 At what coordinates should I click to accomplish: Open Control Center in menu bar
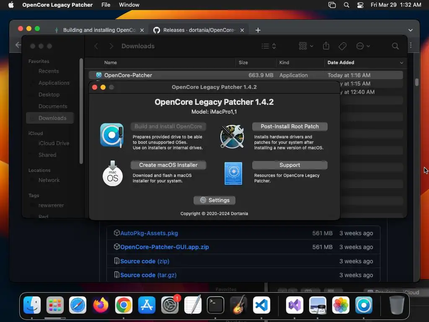click(360, 5)
